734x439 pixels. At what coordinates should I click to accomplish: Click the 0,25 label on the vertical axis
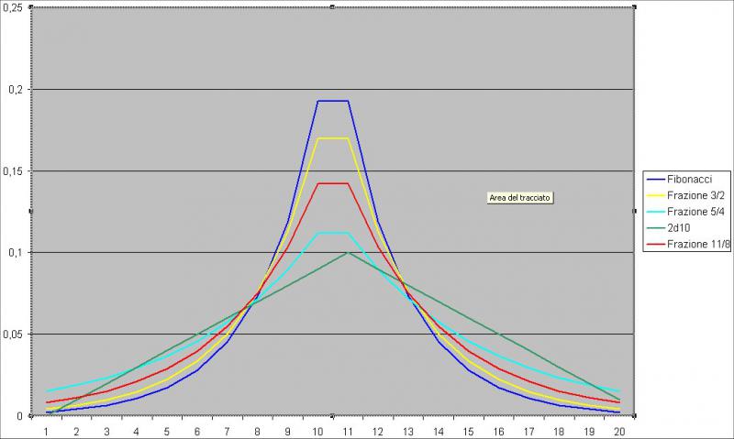[x=12, y=8]
